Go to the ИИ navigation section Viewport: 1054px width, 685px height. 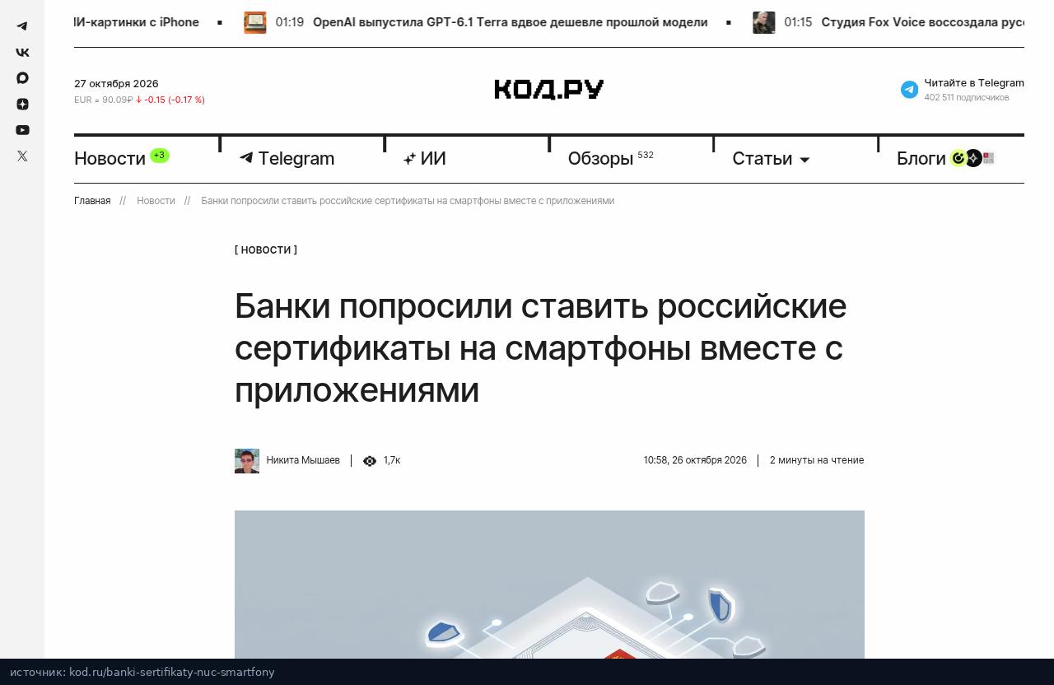pyautogui.click(x=433, y=158)
